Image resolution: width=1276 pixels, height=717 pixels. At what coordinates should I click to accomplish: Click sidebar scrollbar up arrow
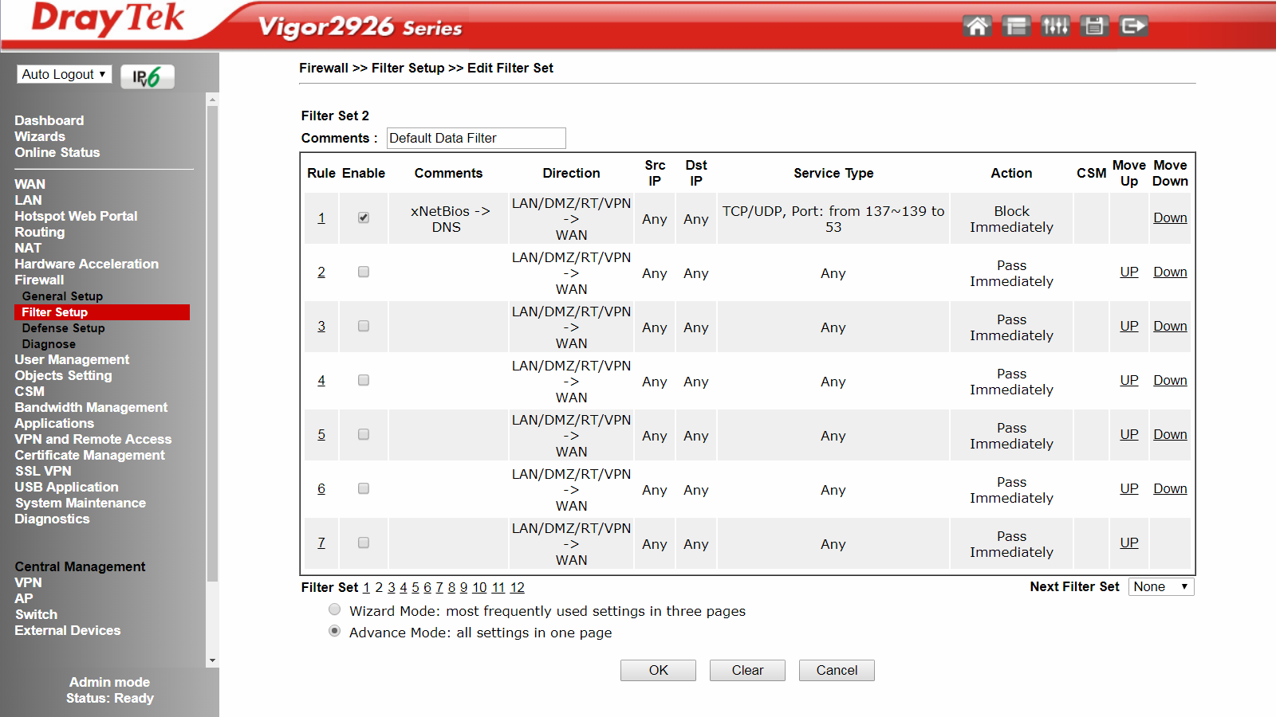point(212,100)
